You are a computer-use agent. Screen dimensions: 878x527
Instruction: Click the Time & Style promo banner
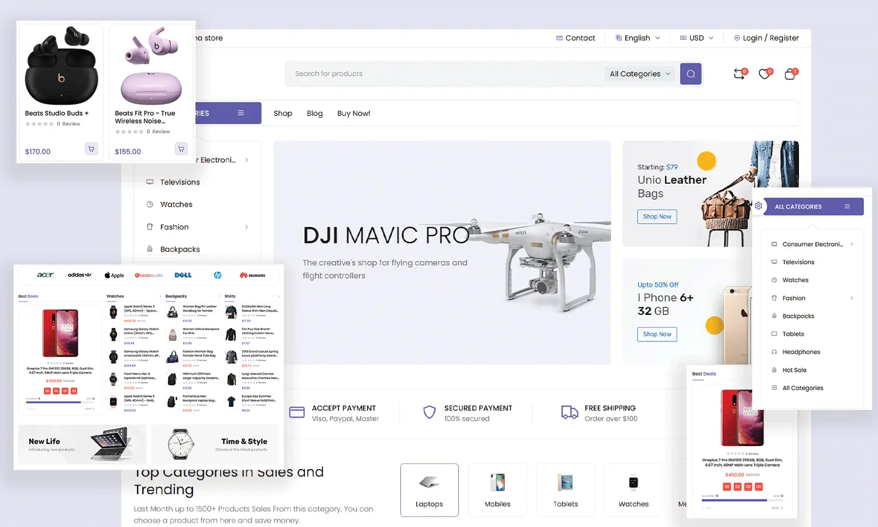[215, 444]
